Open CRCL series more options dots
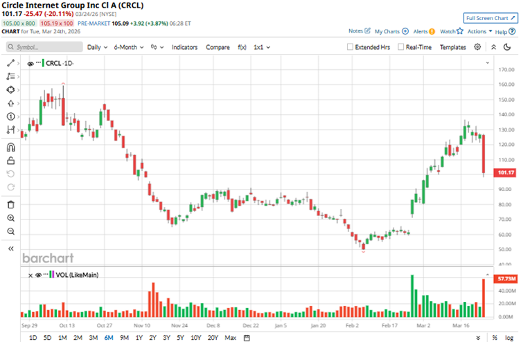This screenshot has width=521, height=342. point(38,62)
